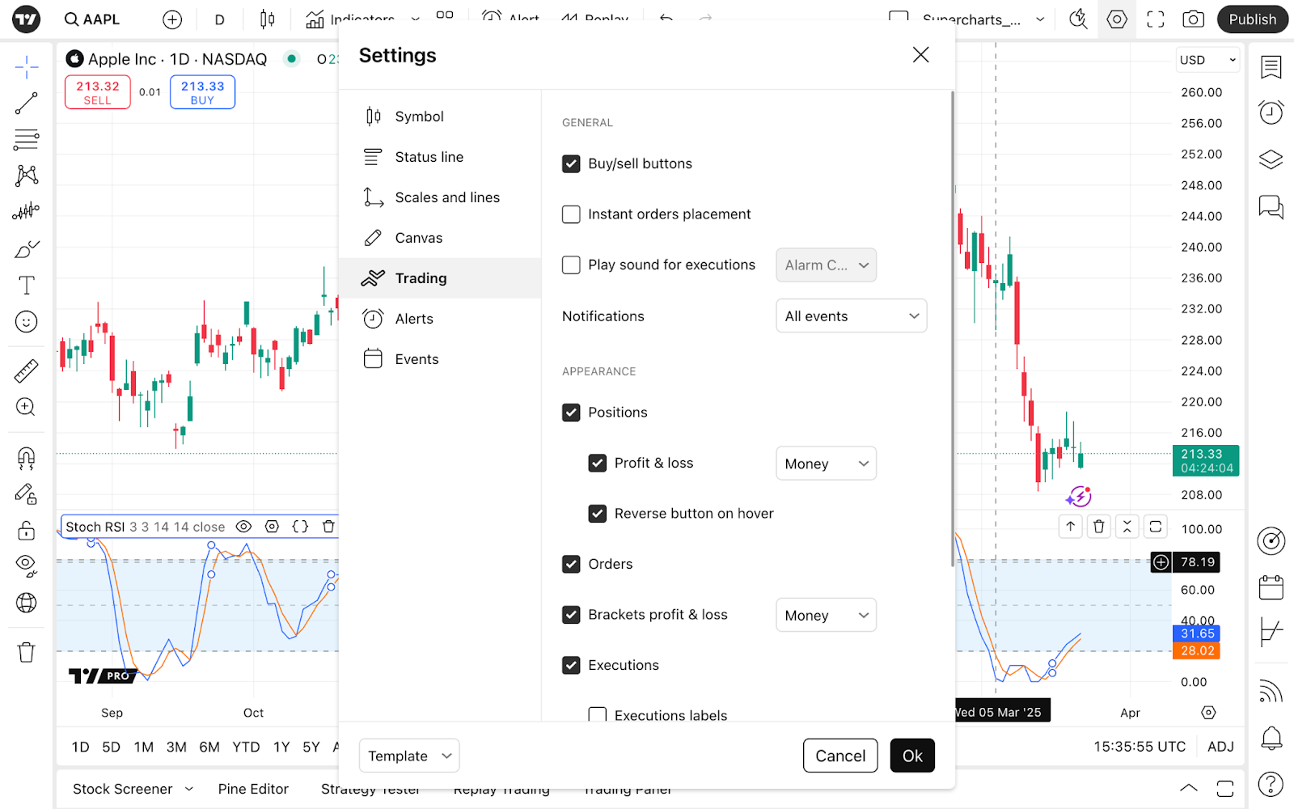Click the 213.33 BUY button

tap(202, 92)
